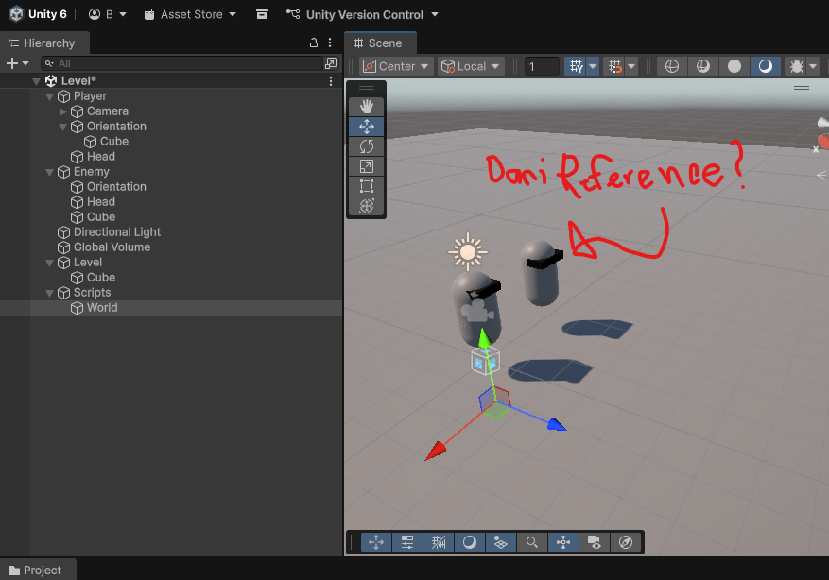Viewport: 829px width, 580px height.
Task: Click the compass orientation icon in bottom toolbar
Action: (625, 542)
